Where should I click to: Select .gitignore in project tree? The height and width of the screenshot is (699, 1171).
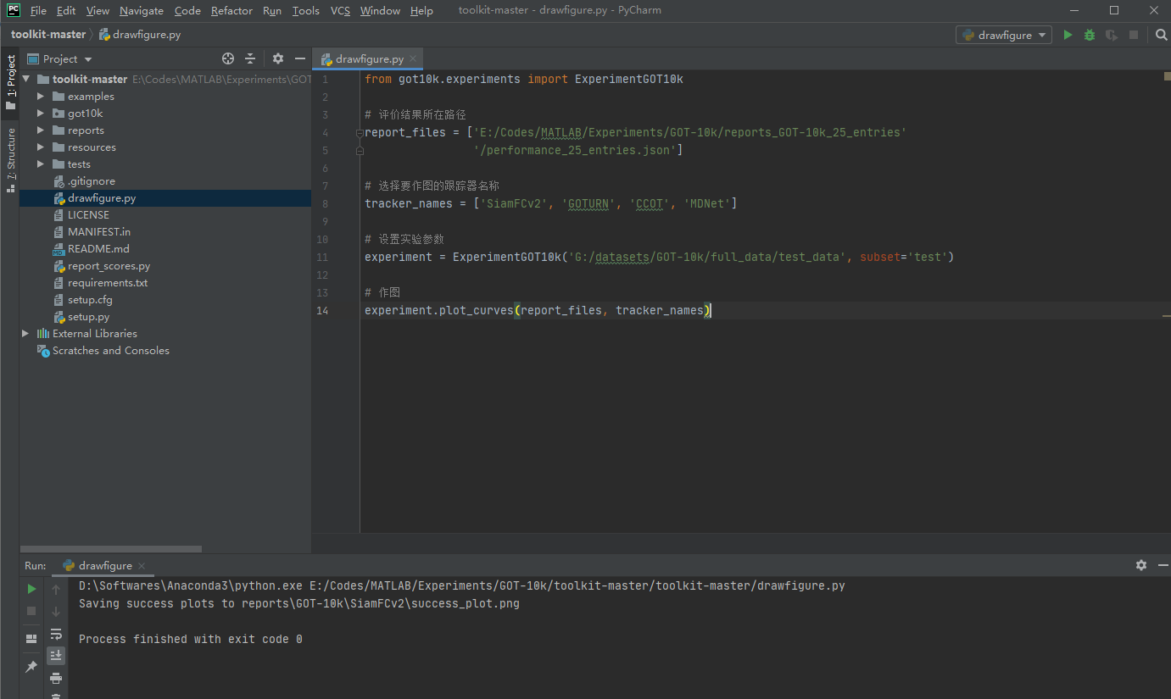click(91, 180)
